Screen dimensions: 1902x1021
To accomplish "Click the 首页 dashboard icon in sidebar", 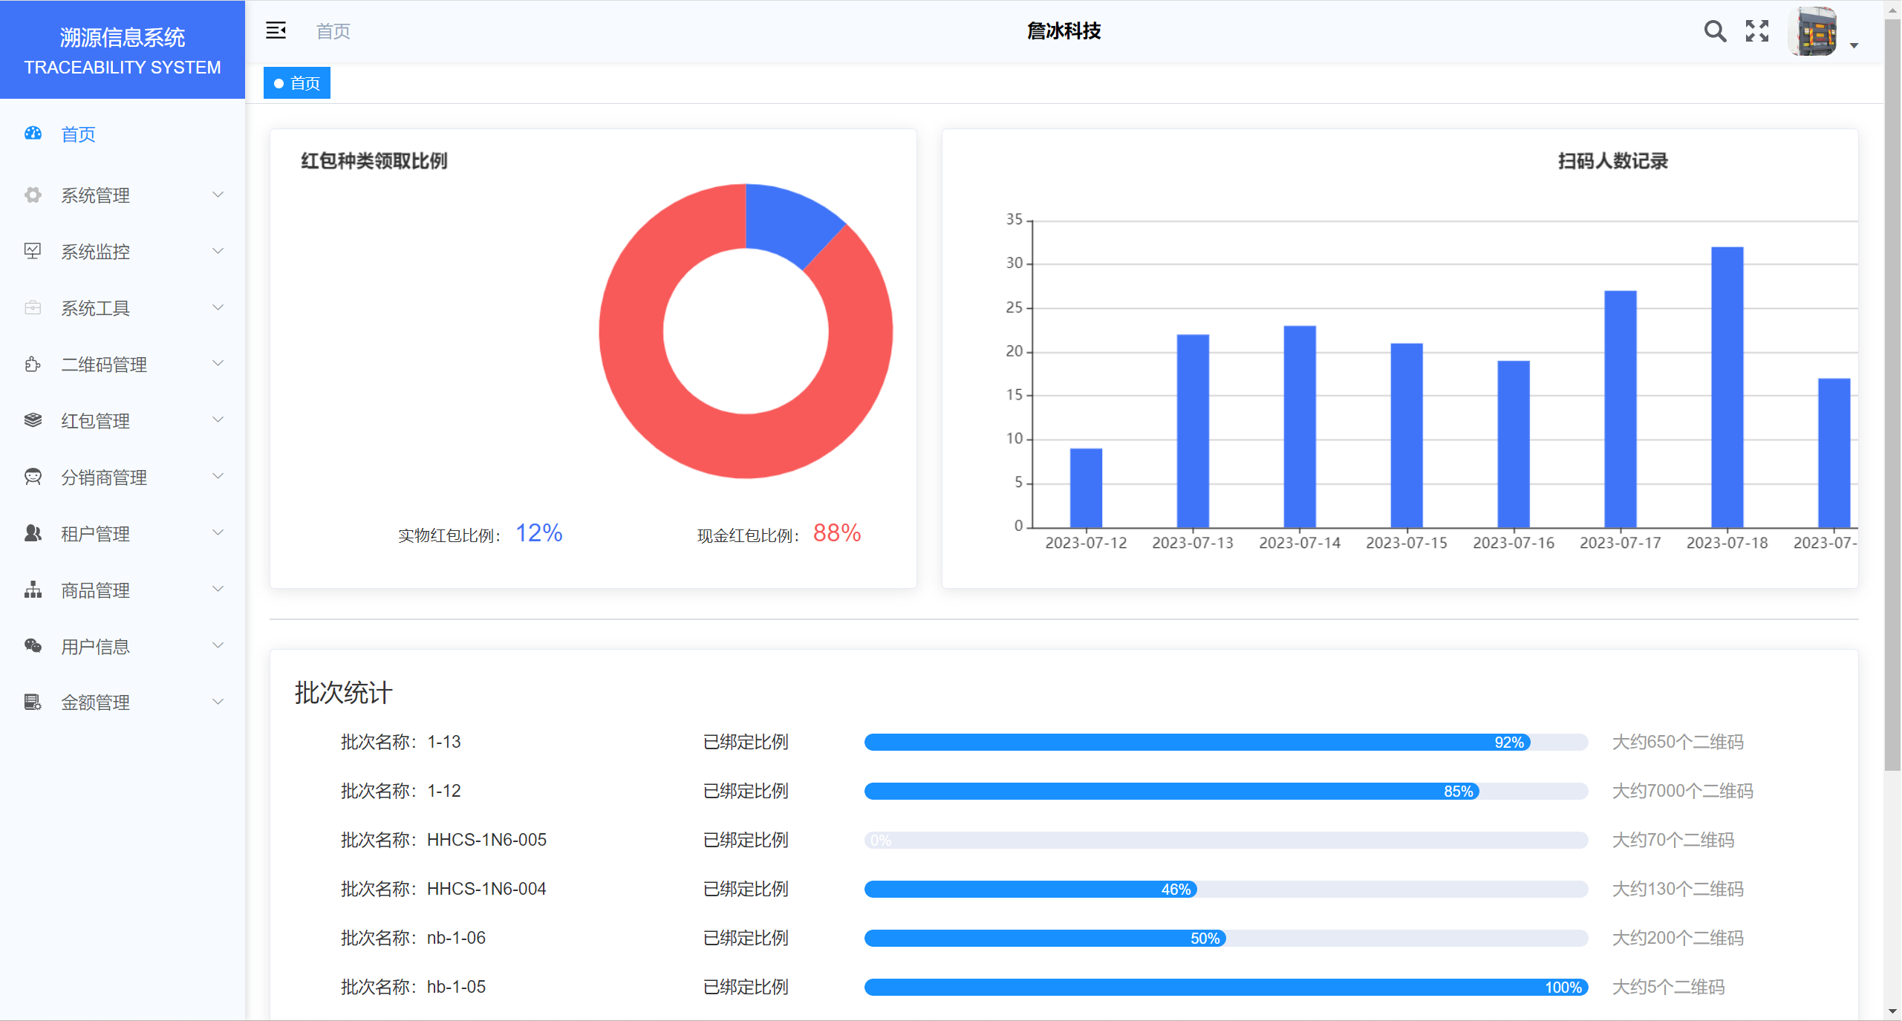I will point(33,134).
